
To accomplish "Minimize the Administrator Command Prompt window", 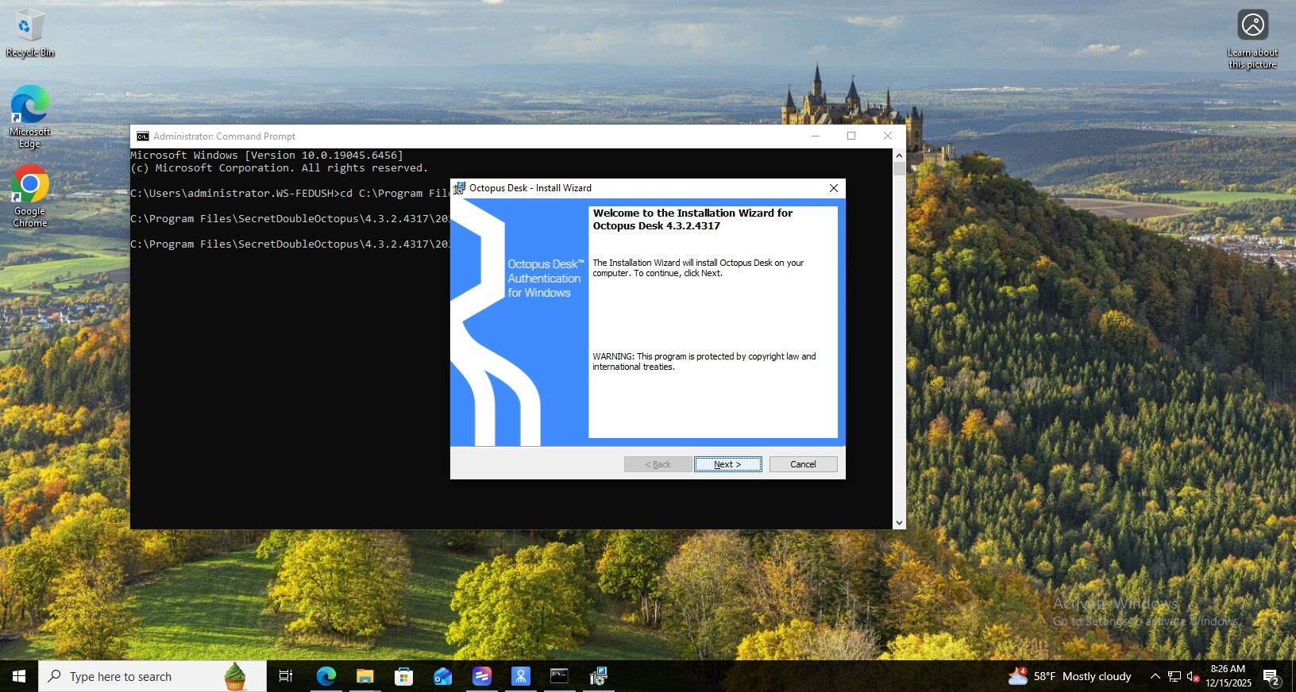I will point(815,136).
